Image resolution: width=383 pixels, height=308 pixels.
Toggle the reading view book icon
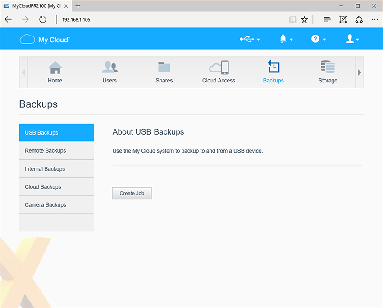293,19
